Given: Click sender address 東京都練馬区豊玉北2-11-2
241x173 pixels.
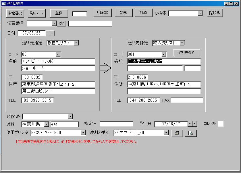Looking at the screenshot, I should point(58,84).
